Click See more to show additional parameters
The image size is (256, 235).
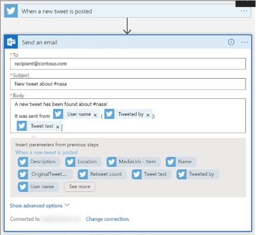pyautogui.click(x=80, y=186)
